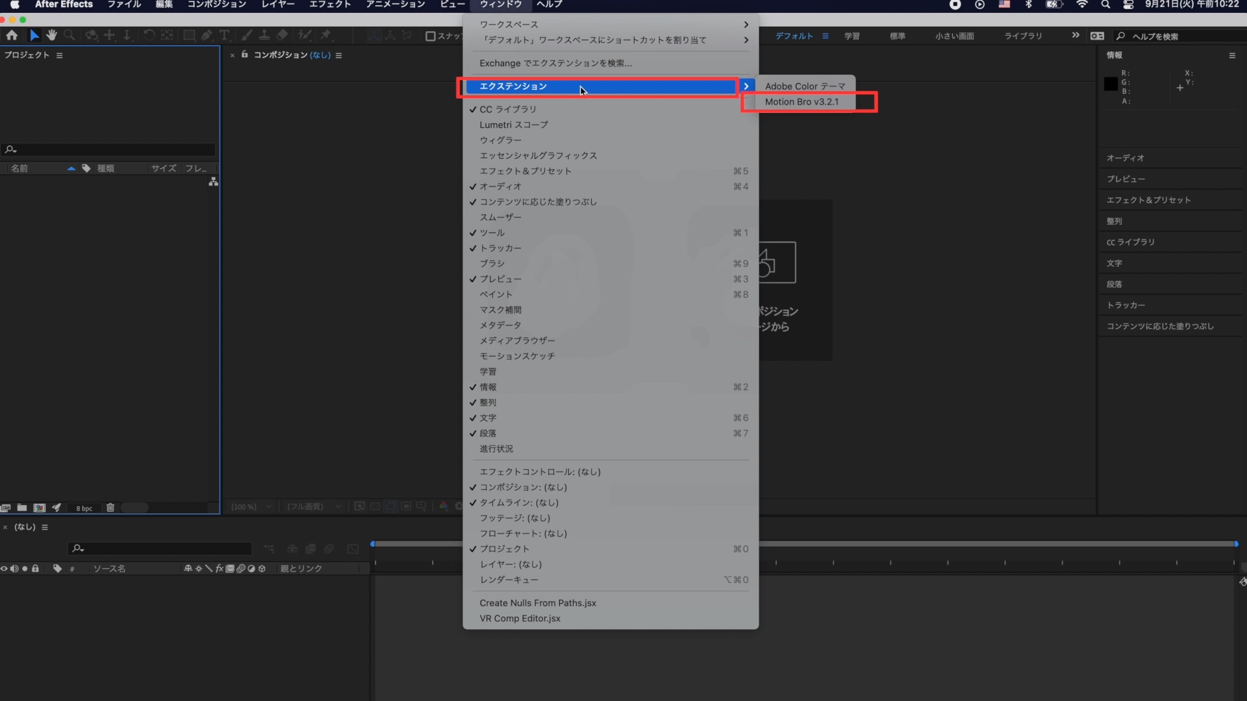The width and height of the screenshot is (1247, 701).
Task: Select the Hand tool
Action: coord(52,35)
